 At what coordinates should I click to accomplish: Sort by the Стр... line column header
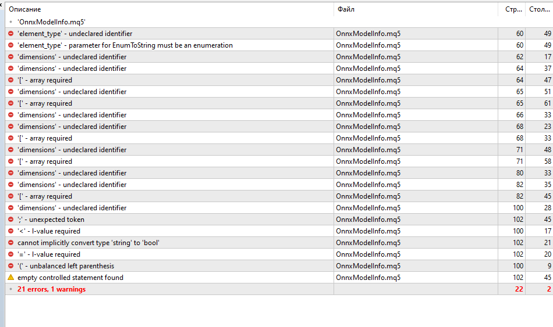513,9
